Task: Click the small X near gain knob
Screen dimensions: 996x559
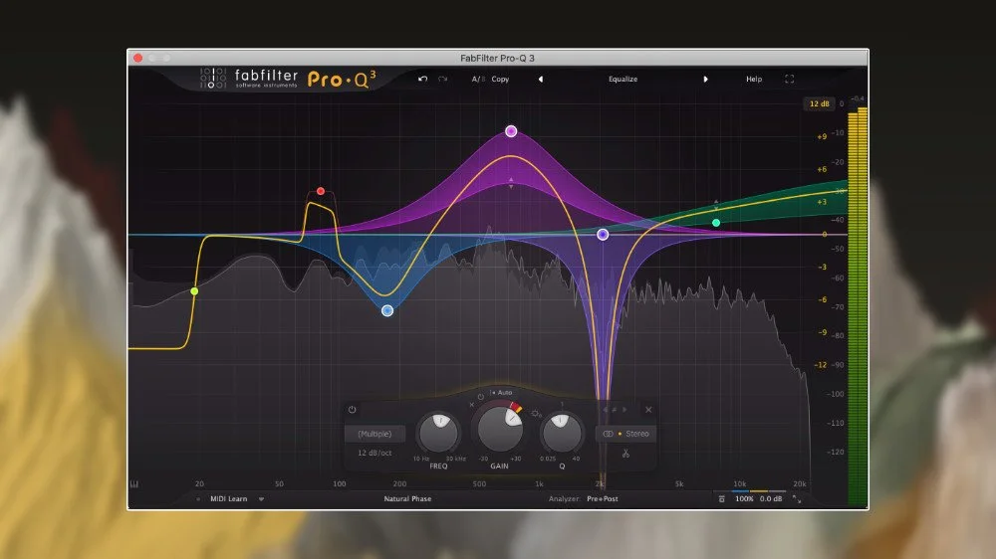Action: click(472, 404)
